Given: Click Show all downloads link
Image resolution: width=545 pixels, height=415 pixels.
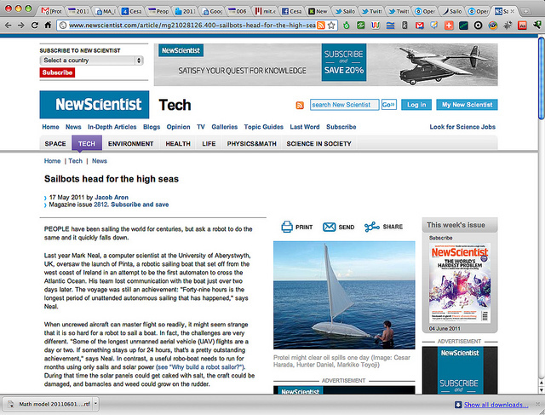Looking at the screenshot, I should click(496, 405).
